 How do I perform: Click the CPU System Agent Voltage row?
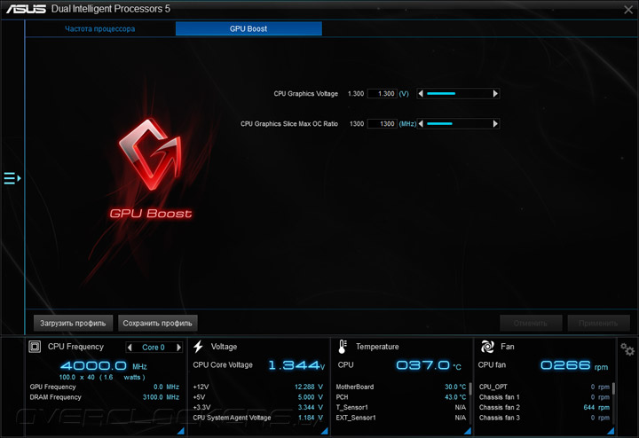coord(258,418)
